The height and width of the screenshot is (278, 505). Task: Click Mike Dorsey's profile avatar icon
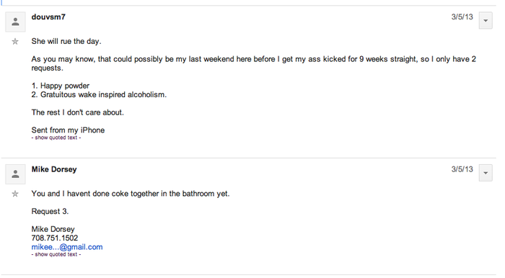tap(15, 174)
